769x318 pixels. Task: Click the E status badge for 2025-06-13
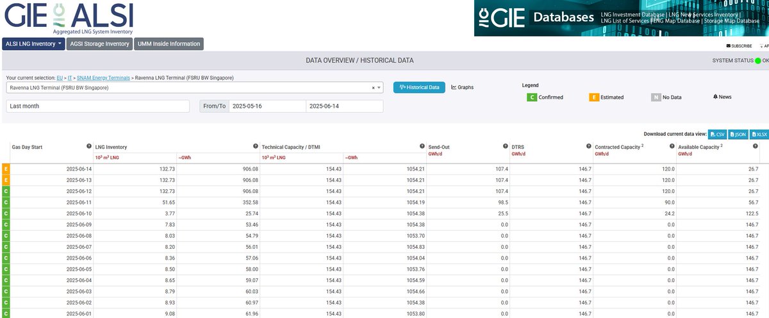(6, 180)
